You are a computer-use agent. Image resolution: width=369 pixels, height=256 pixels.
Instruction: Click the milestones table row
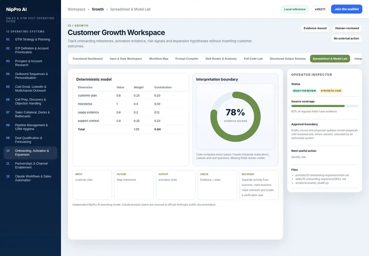[131, 104]
